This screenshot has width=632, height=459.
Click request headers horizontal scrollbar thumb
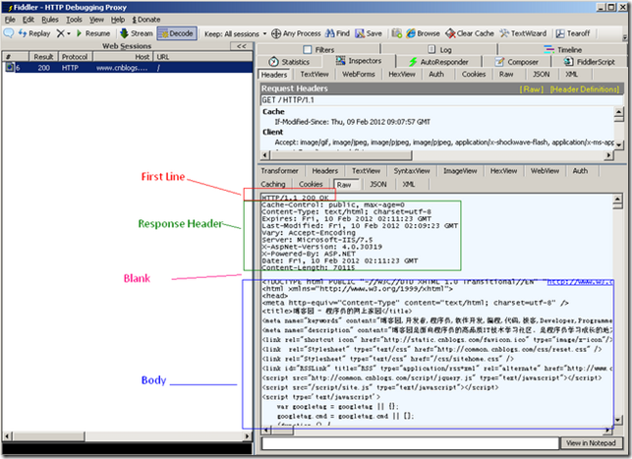(341, 155)
